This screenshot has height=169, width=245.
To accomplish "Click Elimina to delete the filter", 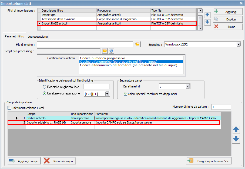I will point(228,27).
